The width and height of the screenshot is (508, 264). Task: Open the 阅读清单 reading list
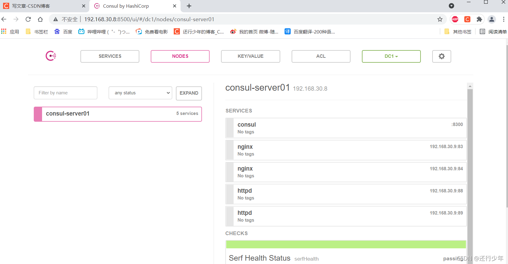493,32
